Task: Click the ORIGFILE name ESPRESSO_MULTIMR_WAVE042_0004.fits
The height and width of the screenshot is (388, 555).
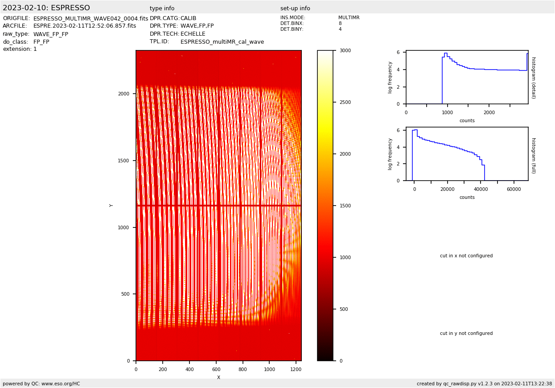Action: point(90,19)
